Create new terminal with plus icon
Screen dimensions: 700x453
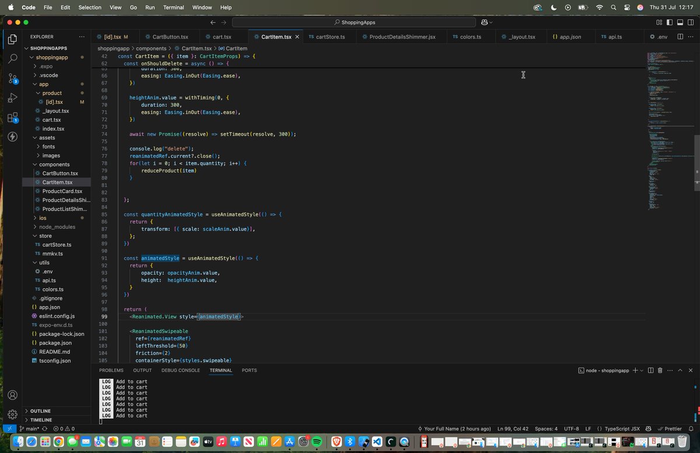(635, 370)
